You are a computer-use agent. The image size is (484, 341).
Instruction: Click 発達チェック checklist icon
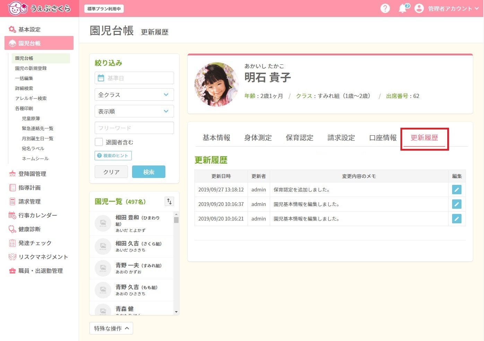pyautogui.click(x=12, y=243)
